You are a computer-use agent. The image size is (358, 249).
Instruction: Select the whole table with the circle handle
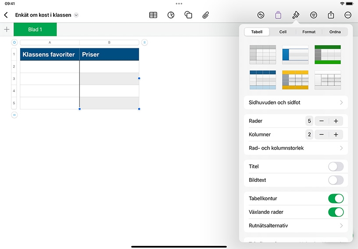tap(14, 43)
